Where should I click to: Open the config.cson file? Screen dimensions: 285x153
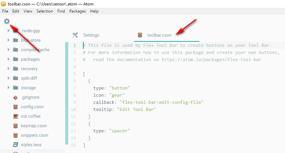[32, 107]
